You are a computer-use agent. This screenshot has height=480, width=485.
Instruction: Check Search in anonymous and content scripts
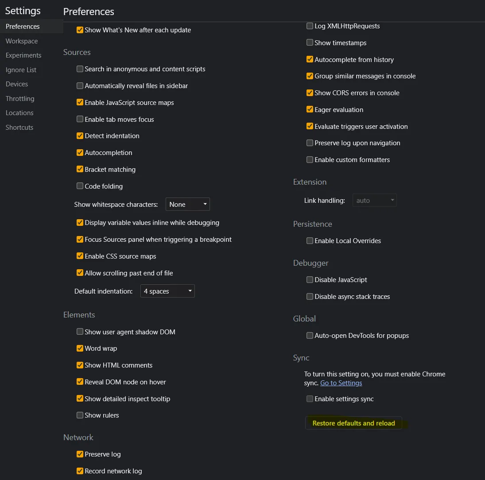coord(80,69)
